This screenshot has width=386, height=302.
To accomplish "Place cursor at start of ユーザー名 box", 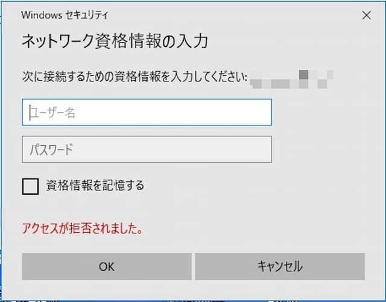I will coord(30,112).
